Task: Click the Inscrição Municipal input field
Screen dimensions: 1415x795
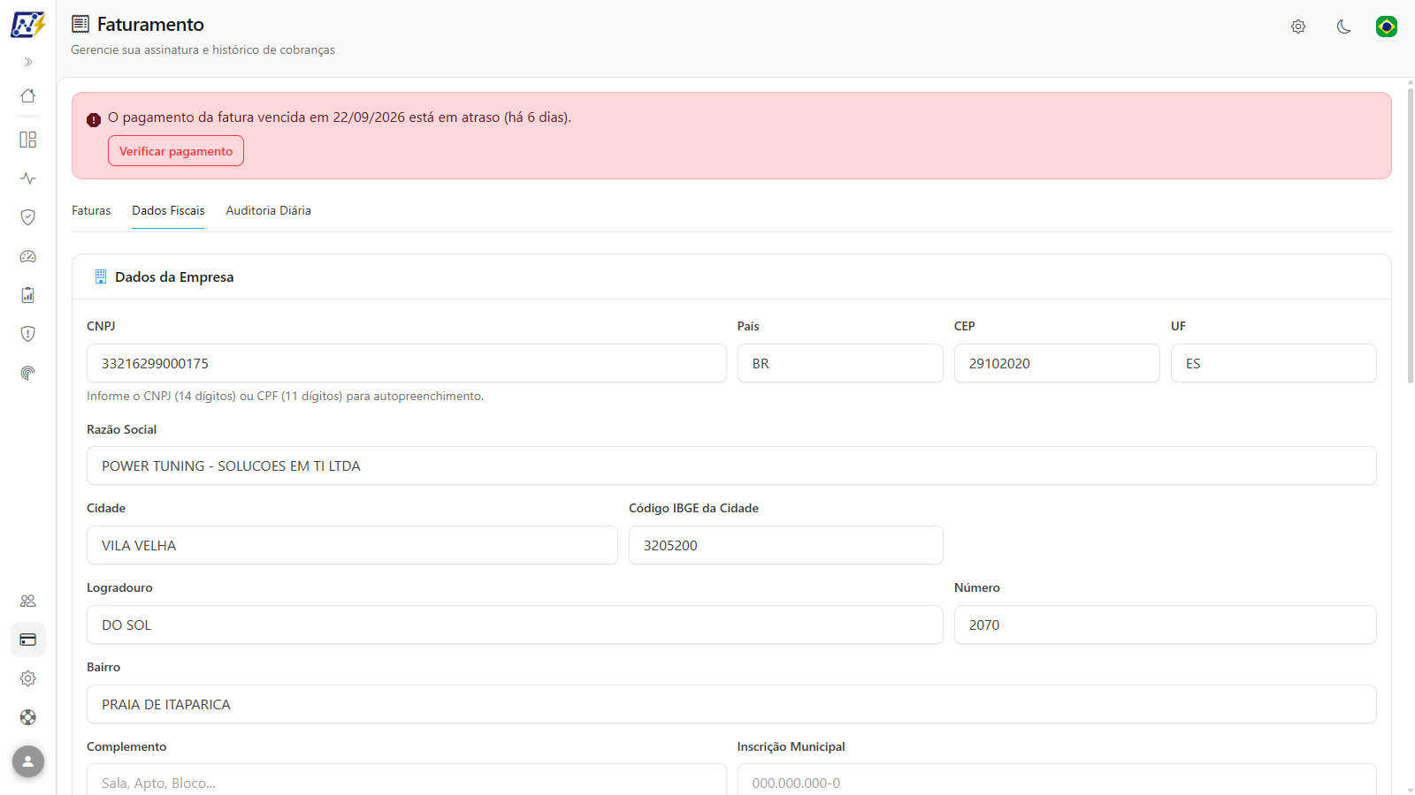Action: pyautogui.click(x=1057, y=781)
